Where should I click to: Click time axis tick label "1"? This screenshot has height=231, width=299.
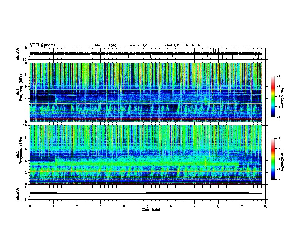point(53,206)
